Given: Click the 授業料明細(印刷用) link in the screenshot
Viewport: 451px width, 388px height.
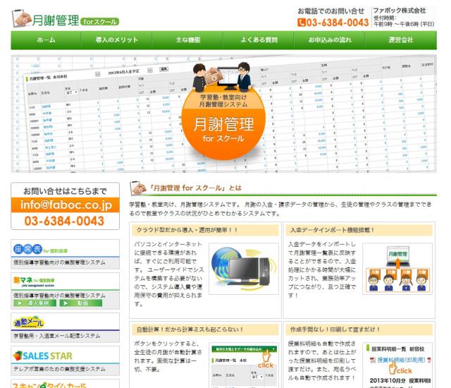Looking at the screenshot, I should pos(401,360).
